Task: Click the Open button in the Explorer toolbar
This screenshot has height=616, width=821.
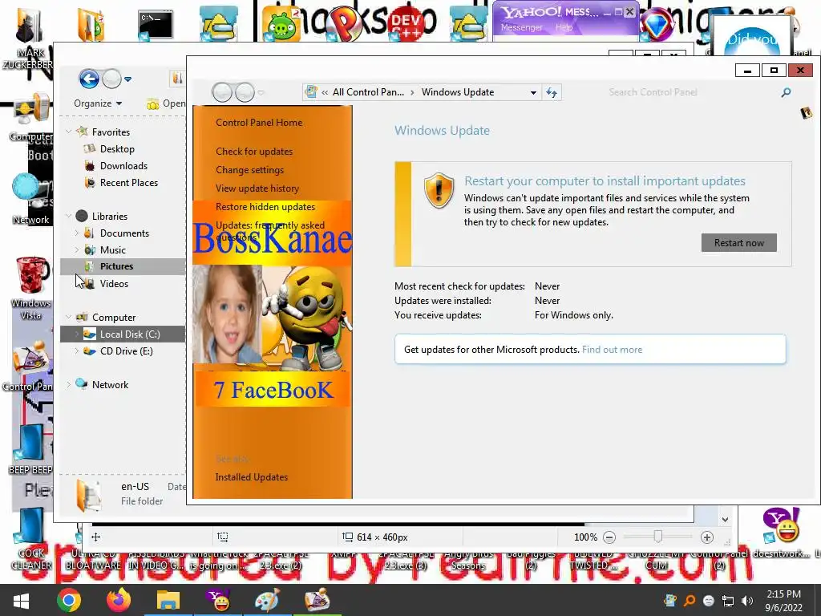Action: tap(165, 103)
